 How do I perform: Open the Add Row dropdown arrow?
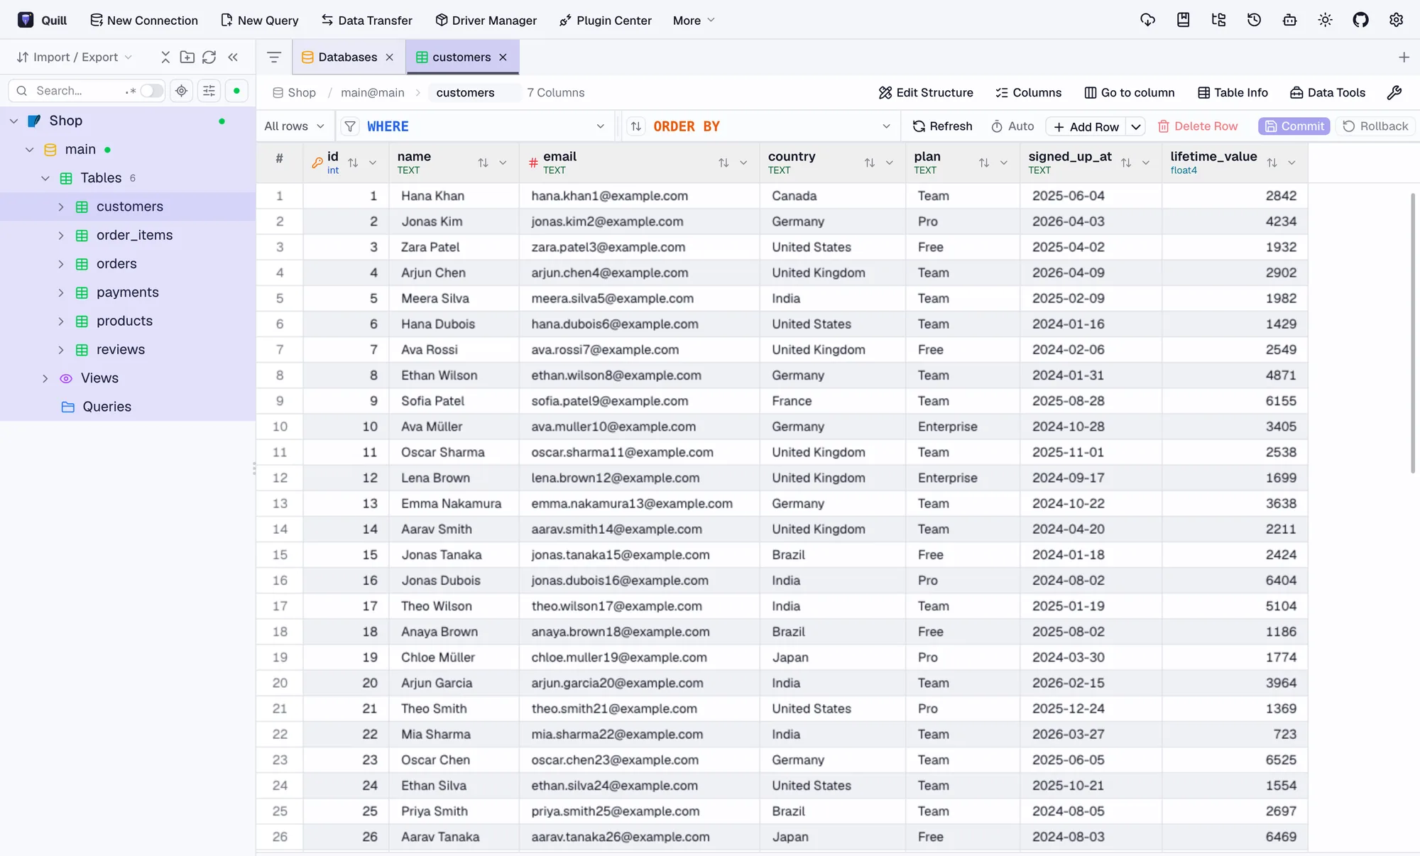[1136, 126]
